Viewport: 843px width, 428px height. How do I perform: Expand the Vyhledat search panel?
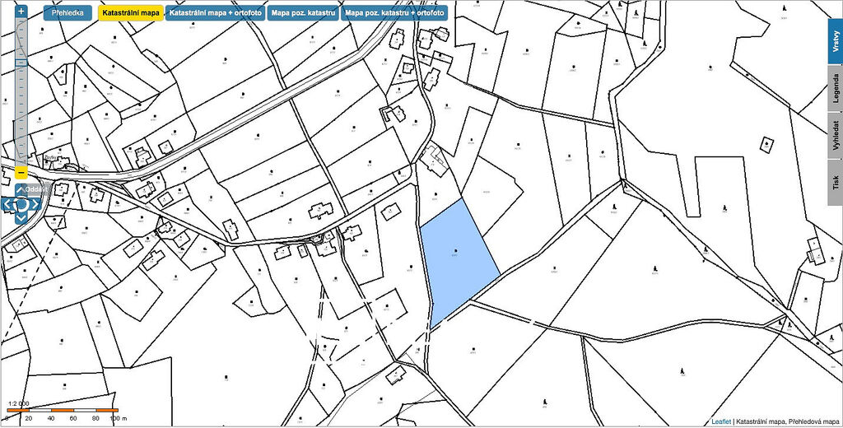pyautogui.click(x=835, y=137)
